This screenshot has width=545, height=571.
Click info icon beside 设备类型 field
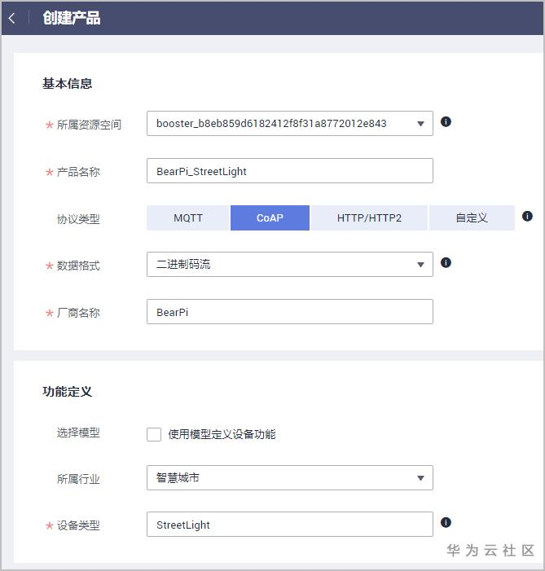point(446,522)
